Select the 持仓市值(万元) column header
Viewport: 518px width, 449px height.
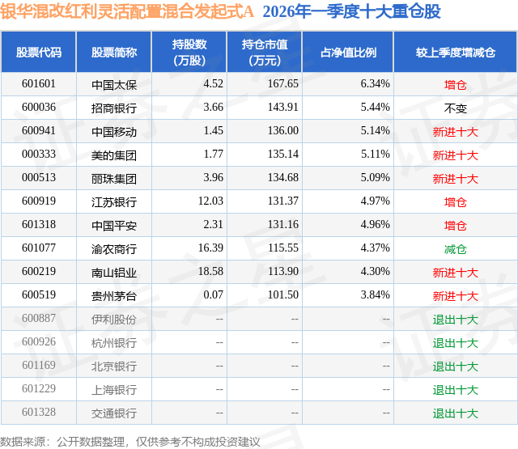click(x=265, y=52)
